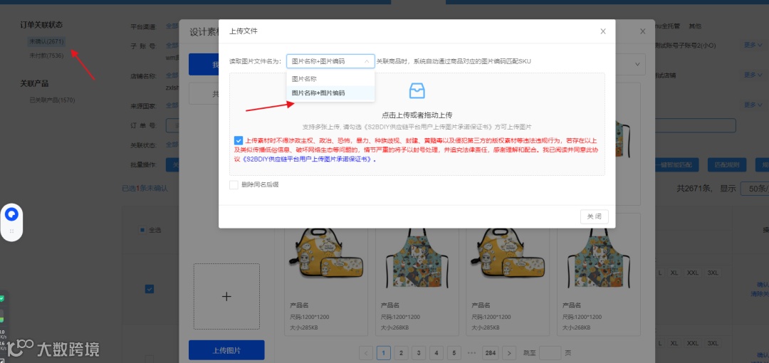The width and height of the screenshot is (769, 363).
Task: Click the plus icon in dashed upload box
Action: pyautogui.click(x=226, y=296)
